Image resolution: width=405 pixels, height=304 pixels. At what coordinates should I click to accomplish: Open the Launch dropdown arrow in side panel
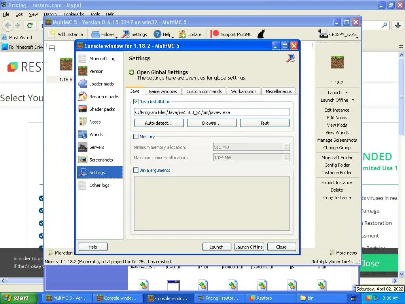(x=346, y=93)
